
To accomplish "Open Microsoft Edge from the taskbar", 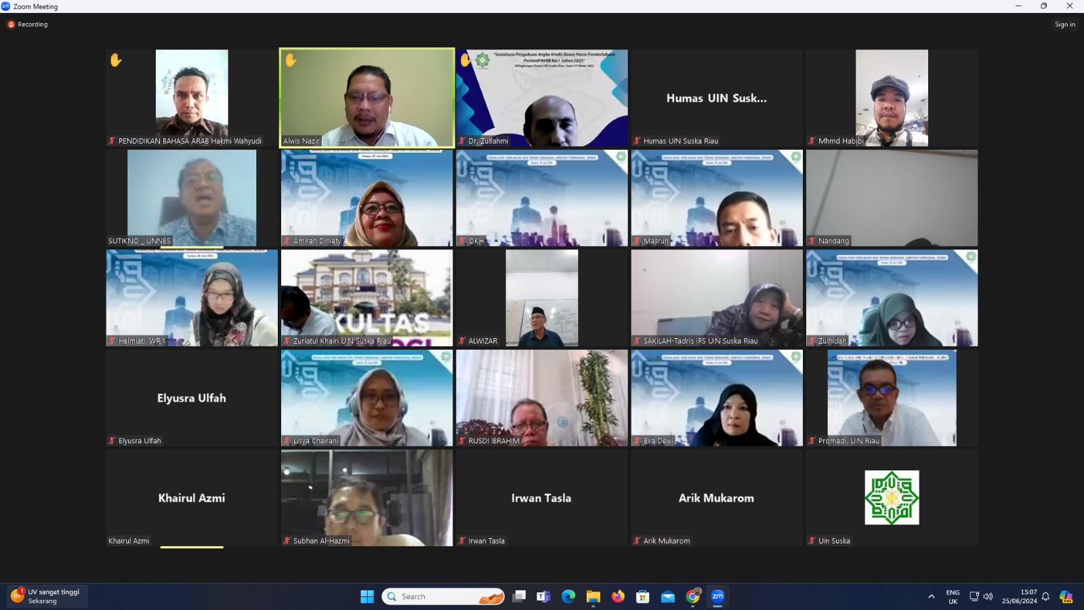I will coord(568,596).
